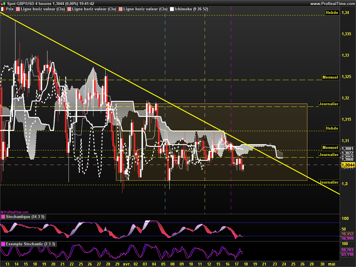
Task: Select the Mensuel label beside the 1,3081 value
Action: [330, 147]
